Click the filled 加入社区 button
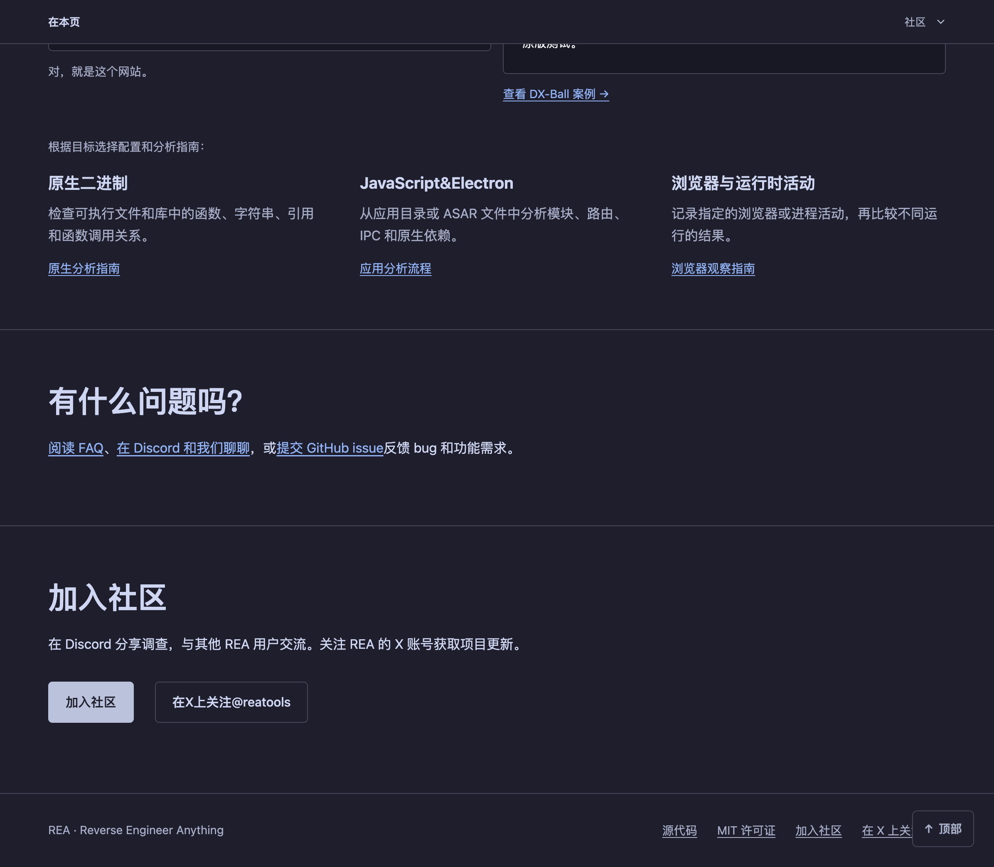This screenshot has height=867, width=994. (x=91, y=702)
